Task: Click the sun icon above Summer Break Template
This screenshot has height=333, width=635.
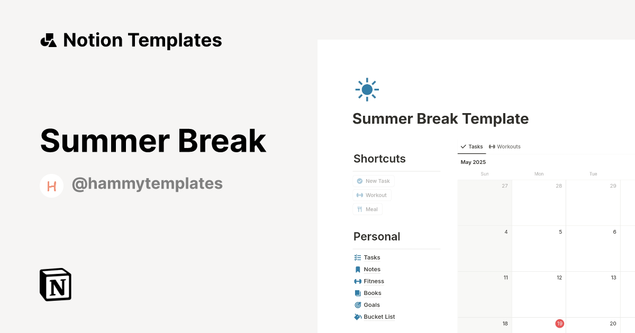Action: [x=367, y=89]
